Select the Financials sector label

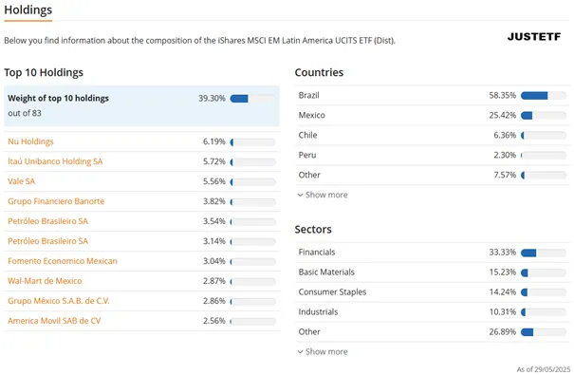pyautogui.click(x=317, y=252)
